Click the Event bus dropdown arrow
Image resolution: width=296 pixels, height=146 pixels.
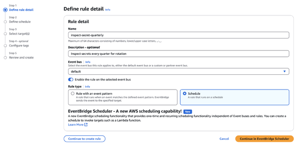[x=285, y=72]
